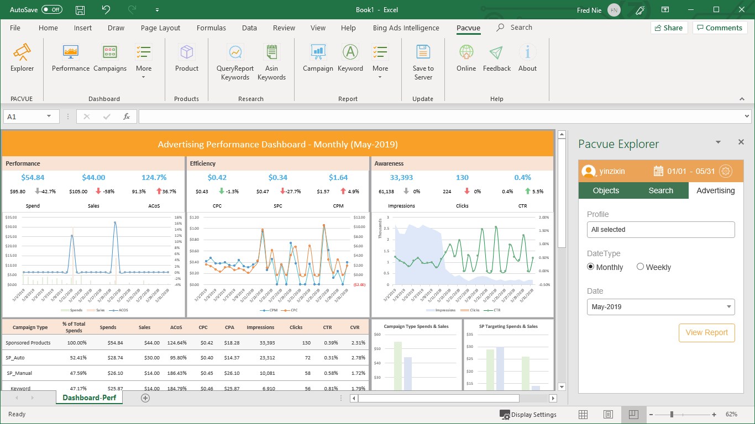Open the Pacvue Explorer ribbon button
This screenshot has height=424, width=755.
point(22,58)
